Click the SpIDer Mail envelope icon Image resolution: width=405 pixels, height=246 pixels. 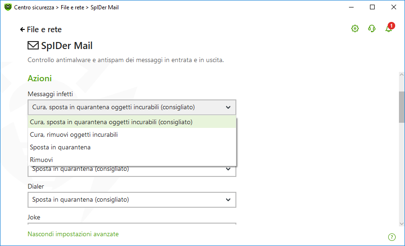(33, 46)
